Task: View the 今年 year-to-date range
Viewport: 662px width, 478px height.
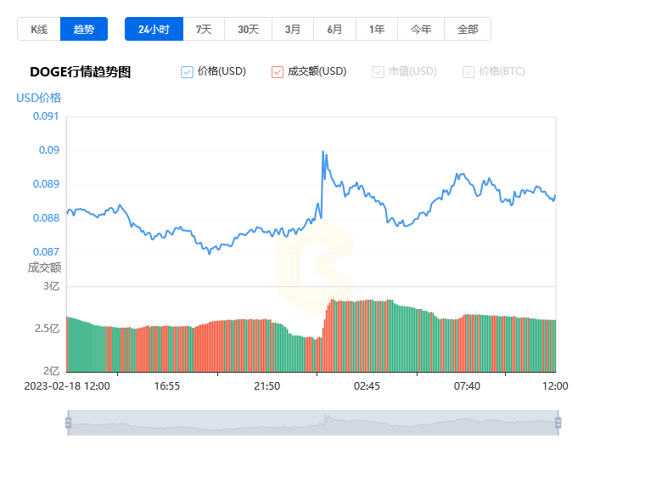Action: point(421,29)
